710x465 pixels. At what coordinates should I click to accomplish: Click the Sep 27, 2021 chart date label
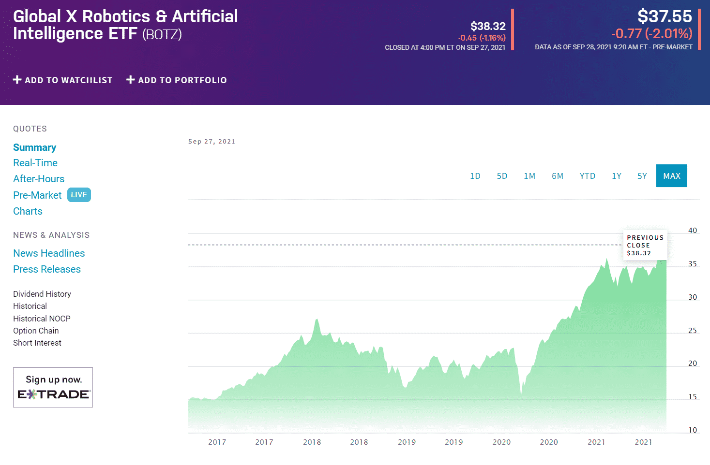pos(211,142)
